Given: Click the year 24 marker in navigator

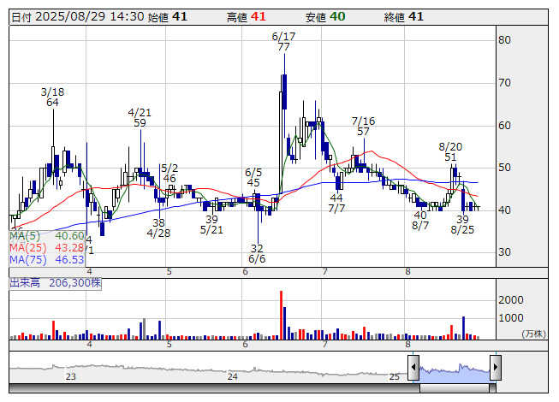Looking at the screenshot, I should coord(233,376).
